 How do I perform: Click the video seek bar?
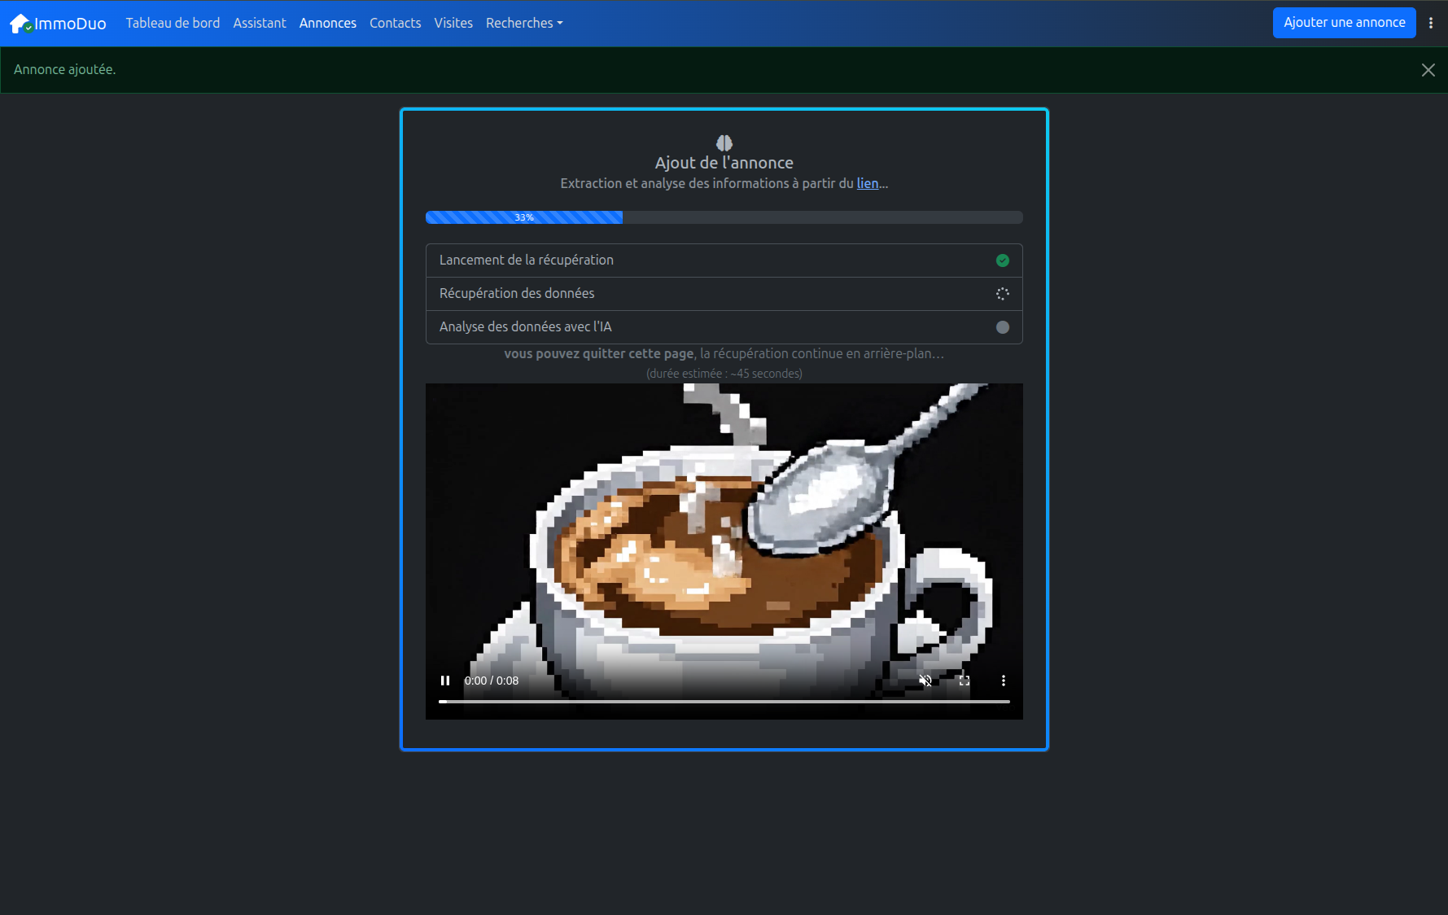724,701
